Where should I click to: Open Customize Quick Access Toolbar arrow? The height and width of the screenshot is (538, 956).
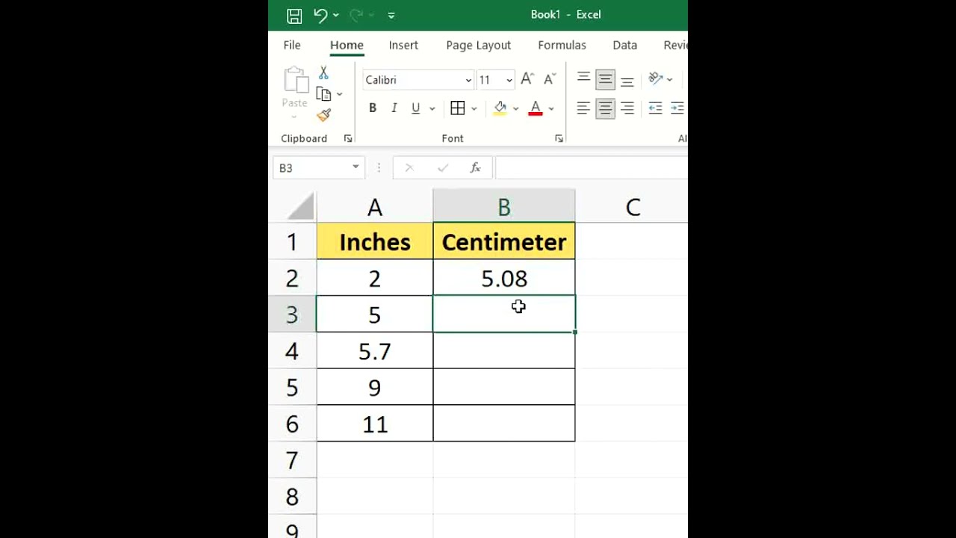[x=391, y=15]
